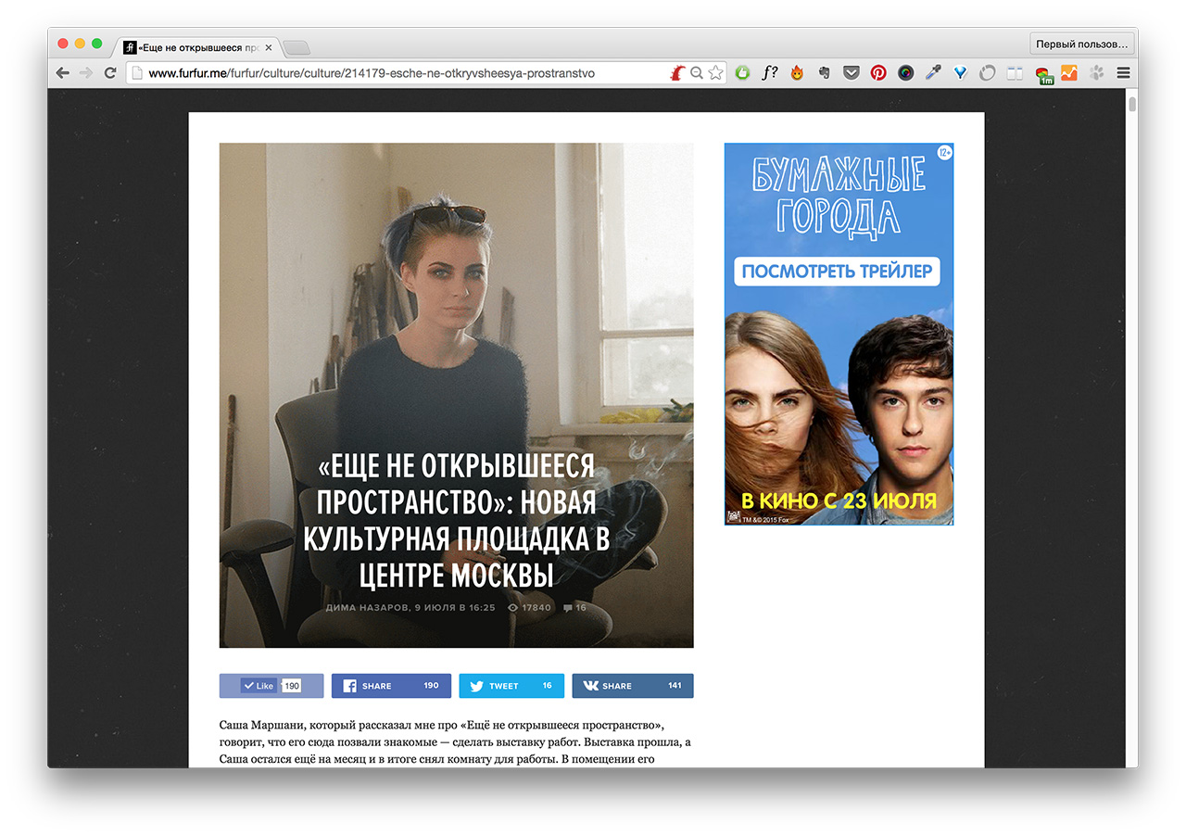Click the article headline «Еще не открывшееся пространство»
1186x836 pixels.
(456, 520)
